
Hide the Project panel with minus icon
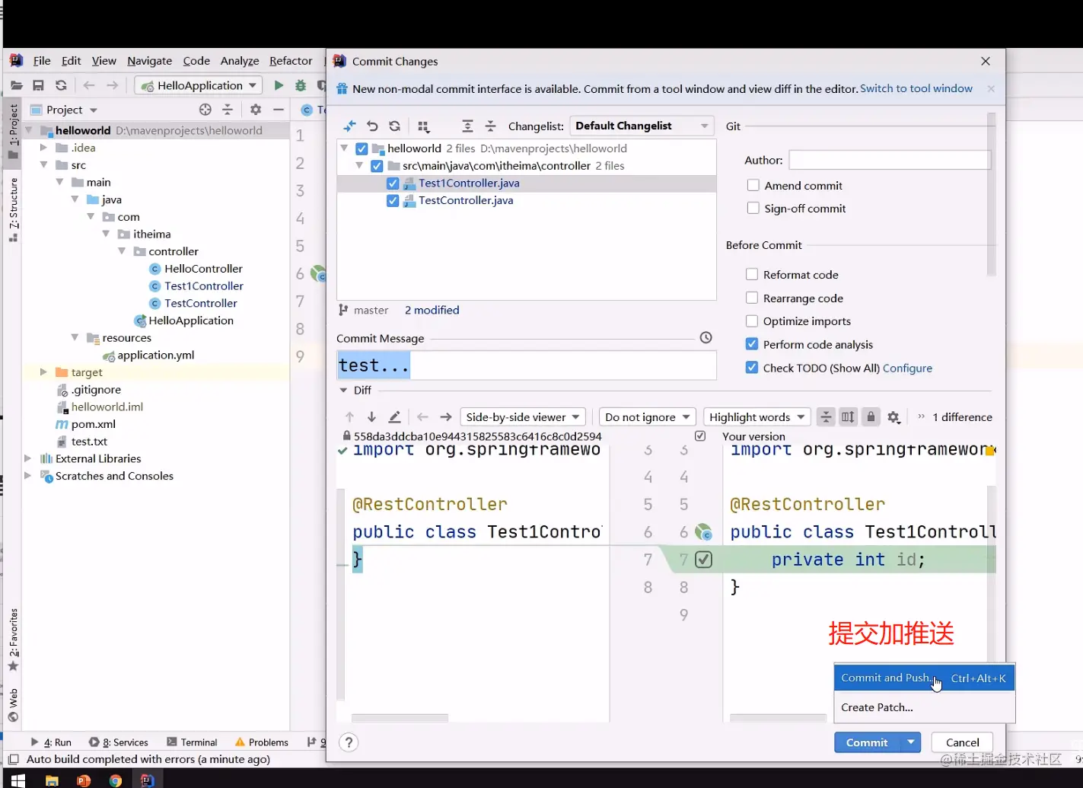click(x=279, y=110)
